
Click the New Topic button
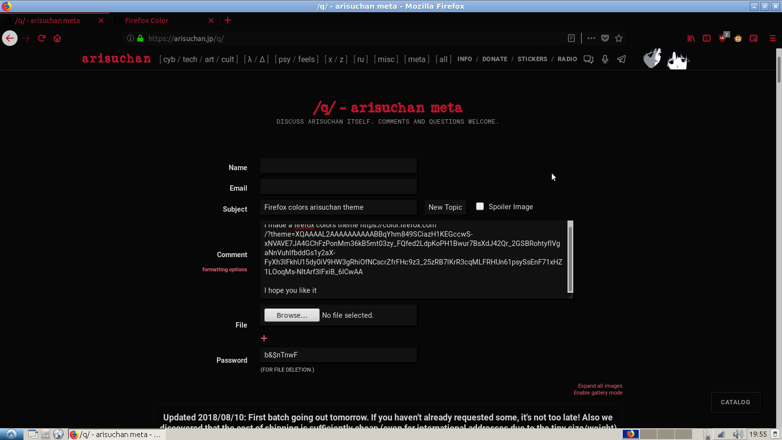445,207
